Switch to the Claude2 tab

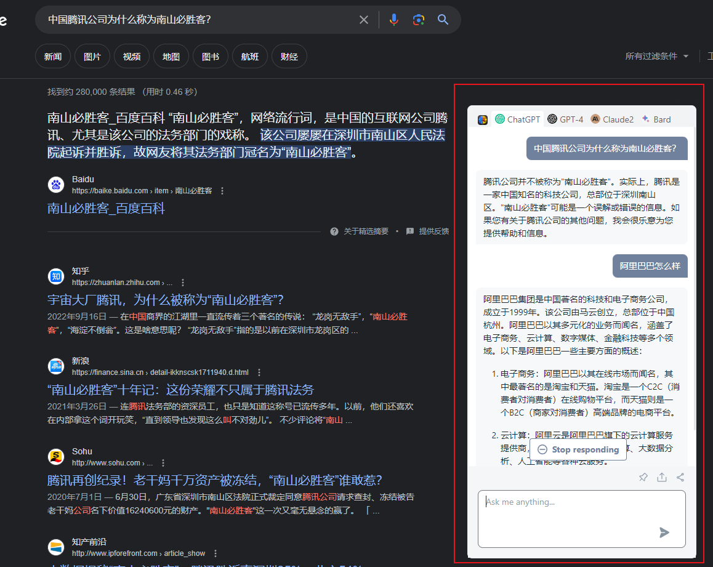click(612, 119)
